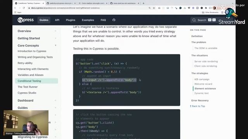Screen dimensions: 248x139
Task: Jump to Element existence section
Action: (205, 88)
